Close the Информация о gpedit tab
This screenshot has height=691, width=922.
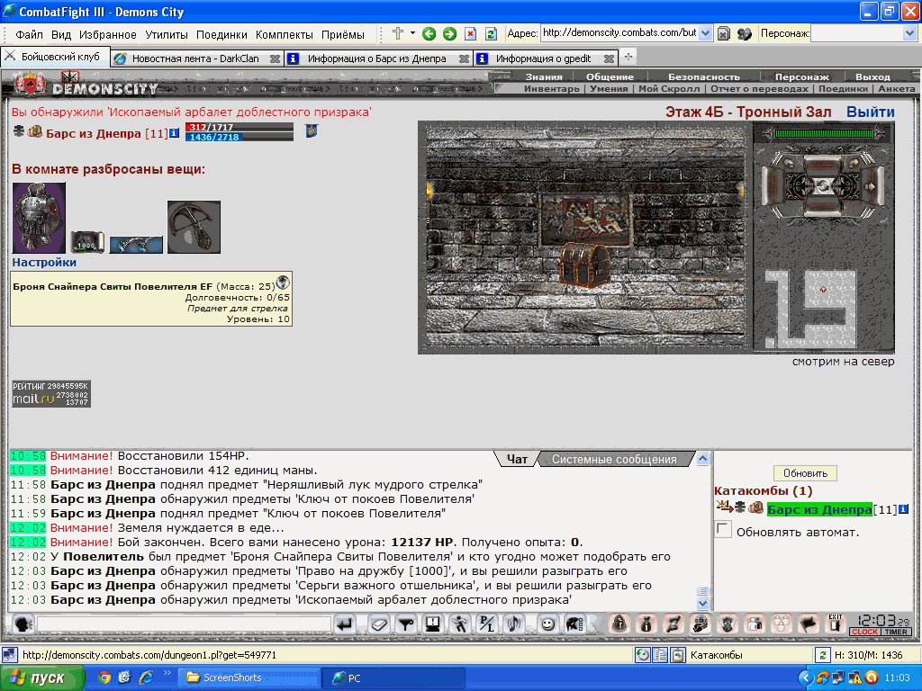(x=610, y=58)
